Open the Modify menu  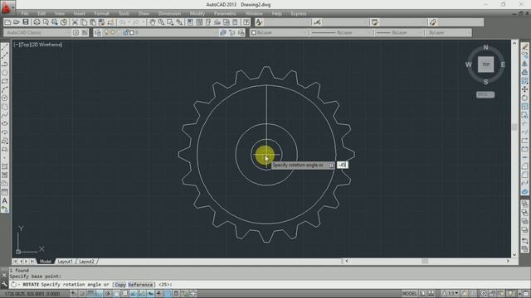197,13
